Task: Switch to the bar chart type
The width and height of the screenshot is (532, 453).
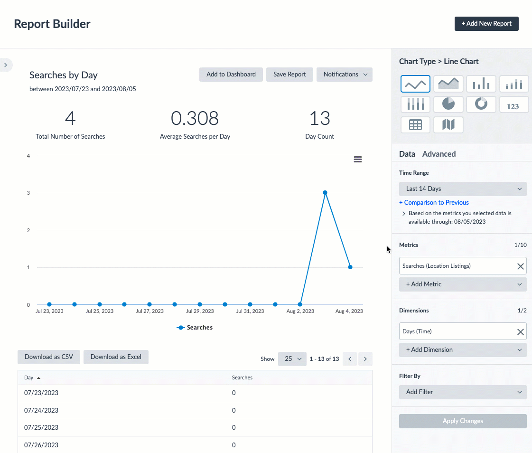Action: click(x=481, y=84)
